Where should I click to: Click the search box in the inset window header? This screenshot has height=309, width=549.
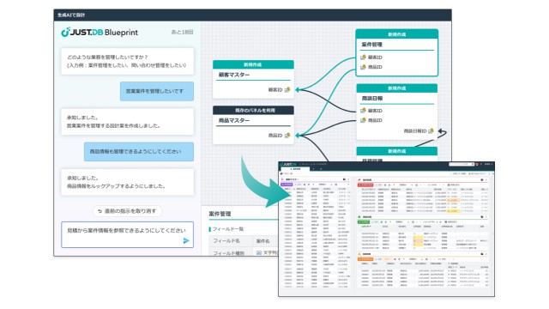[462, 164]
